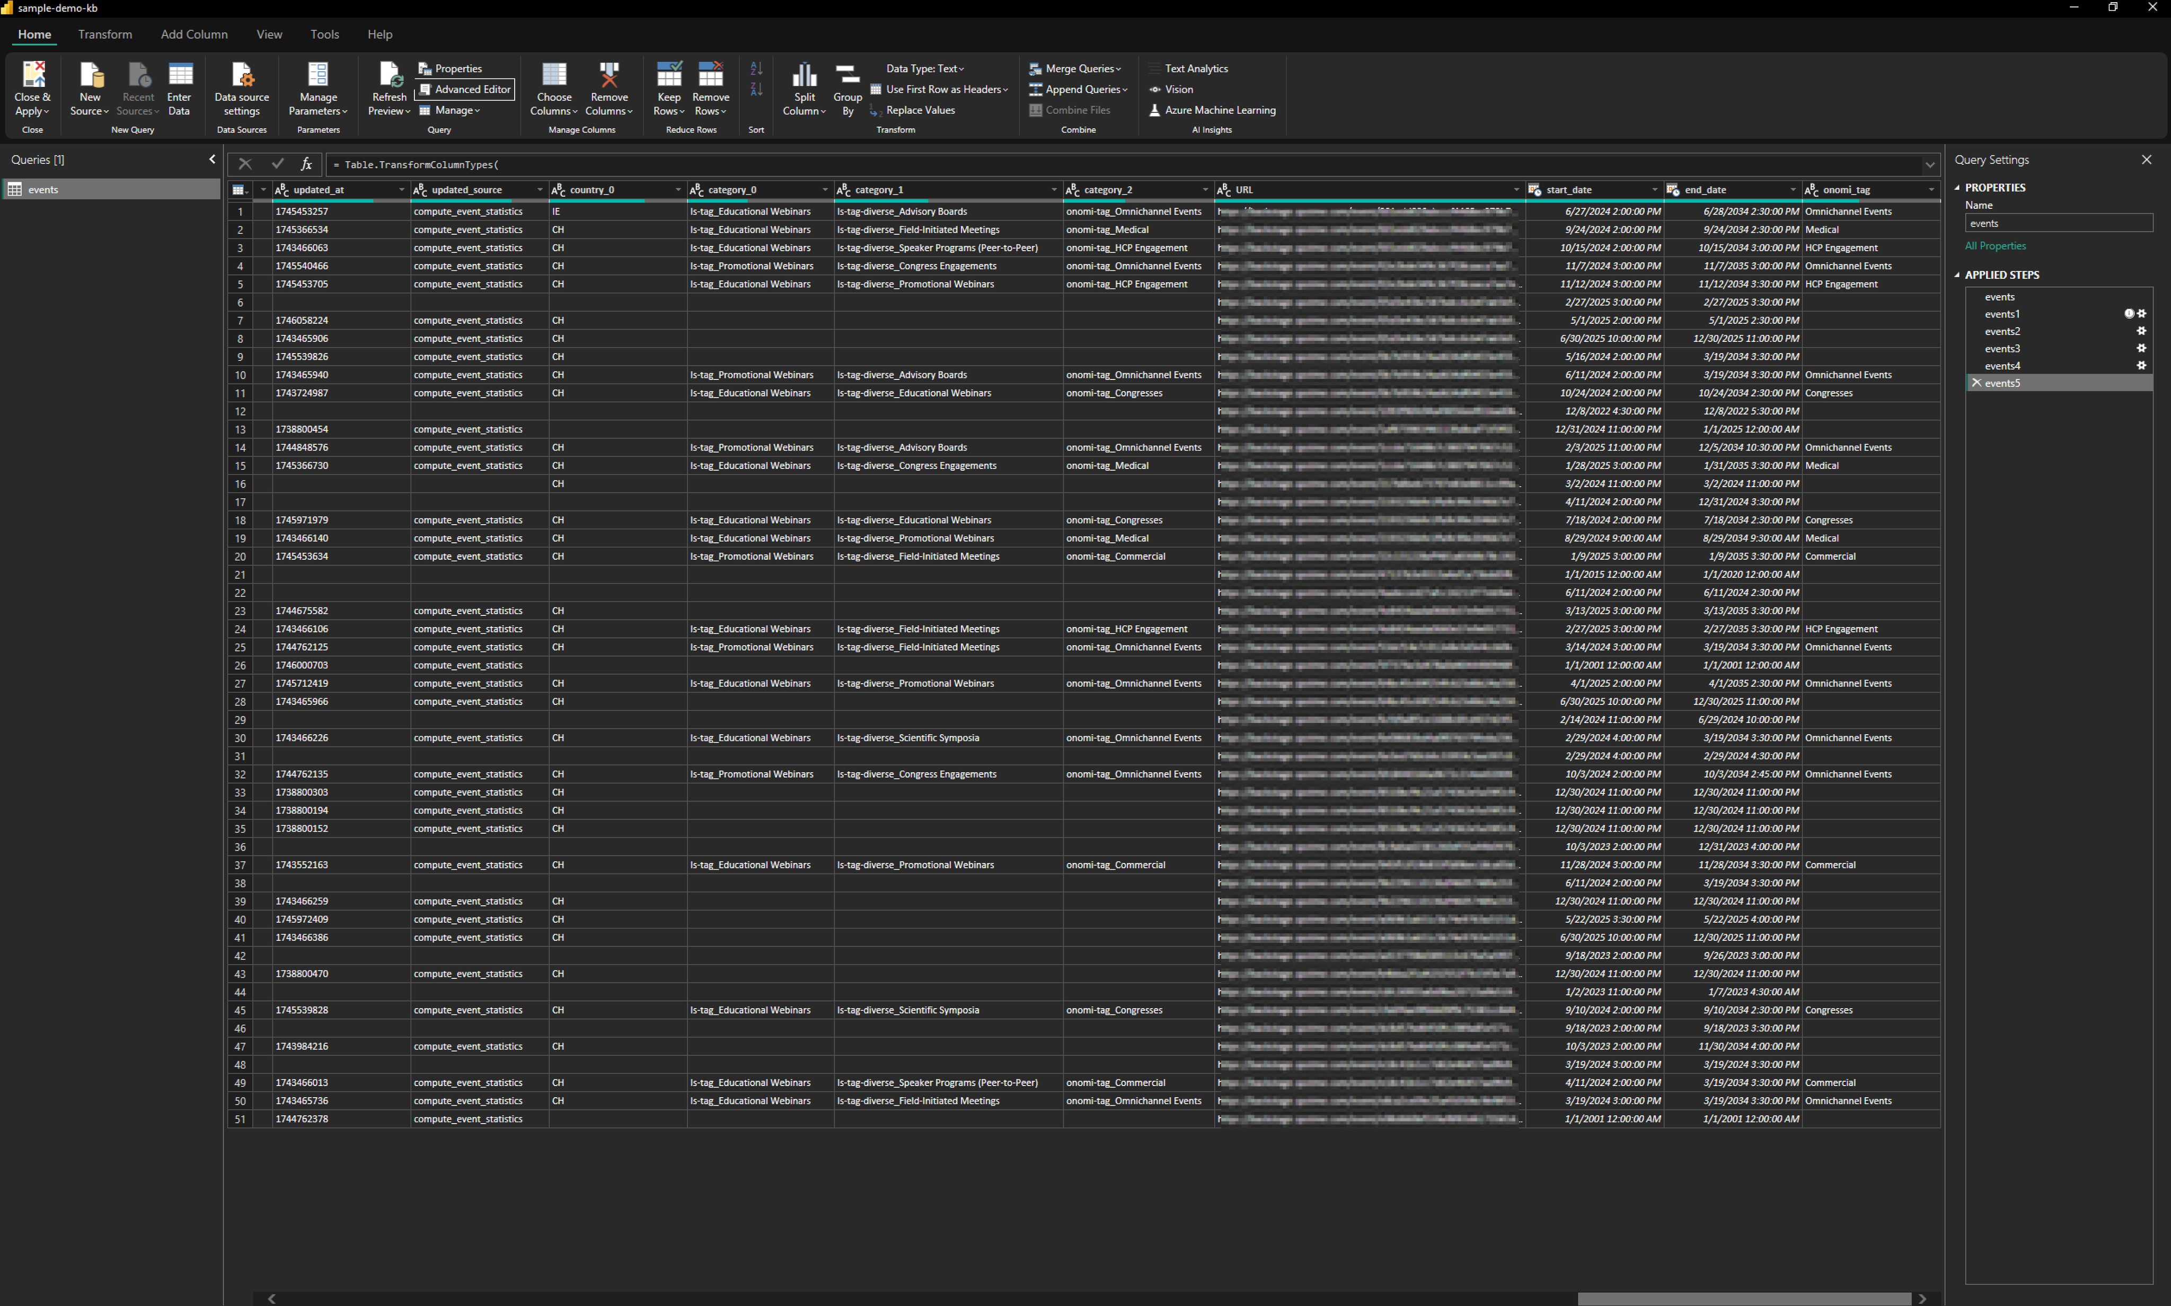Screen dimensions: 2171x1306
Task: Click Text Analytics in AI Insights
Action: point(1188,69)
